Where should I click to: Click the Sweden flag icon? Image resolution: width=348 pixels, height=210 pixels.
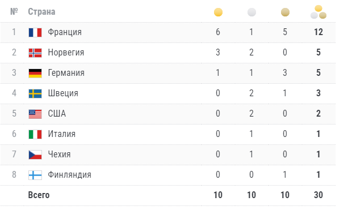pyautogui.click(x=35, y=93)
